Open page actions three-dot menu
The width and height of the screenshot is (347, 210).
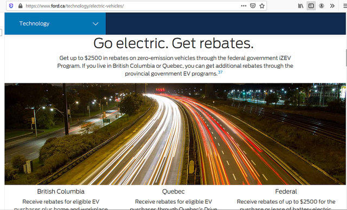243,6
